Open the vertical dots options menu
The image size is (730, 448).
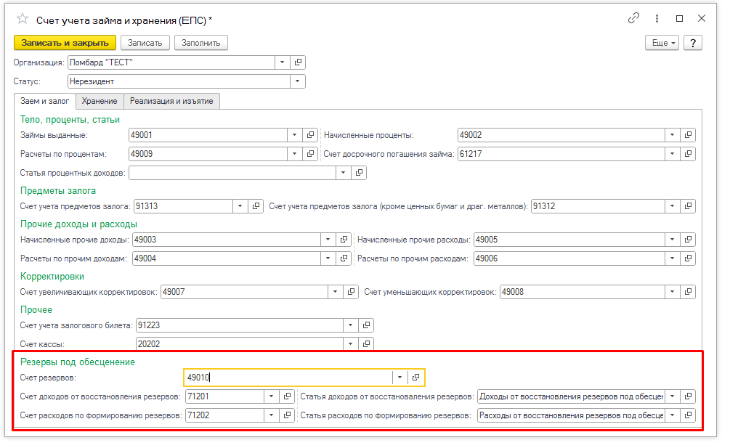tap(657, 19)
